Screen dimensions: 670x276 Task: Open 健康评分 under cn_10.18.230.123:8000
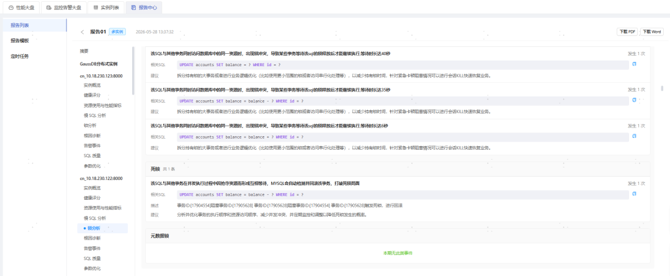click(92, 95)
